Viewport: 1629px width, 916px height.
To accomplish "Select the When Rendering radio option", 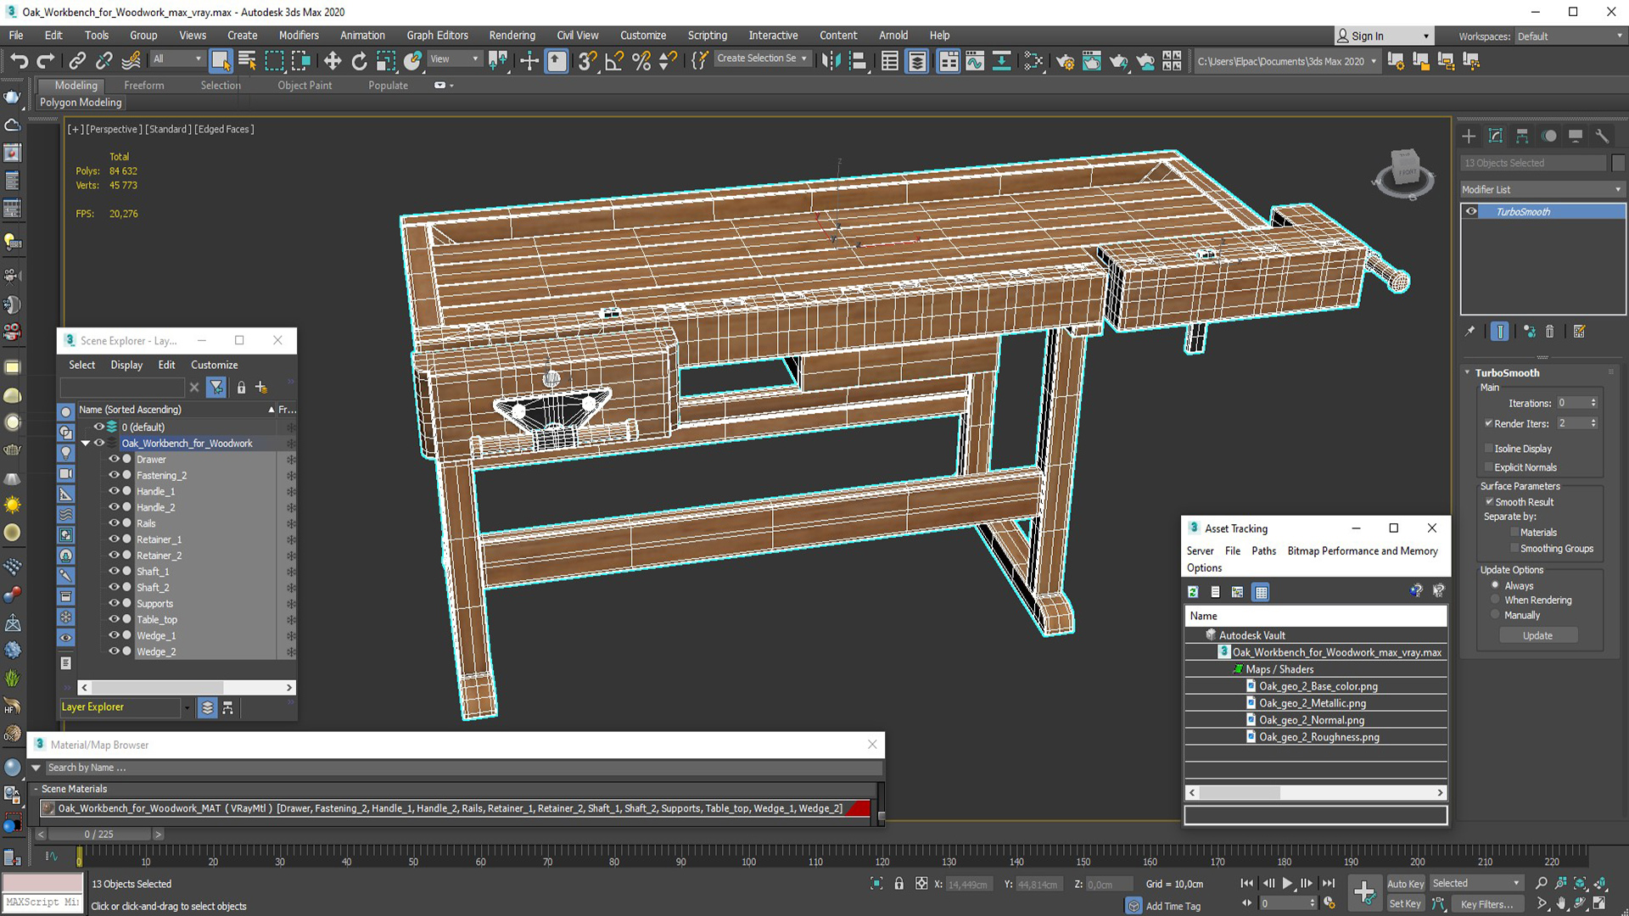I will [1495, 600].
